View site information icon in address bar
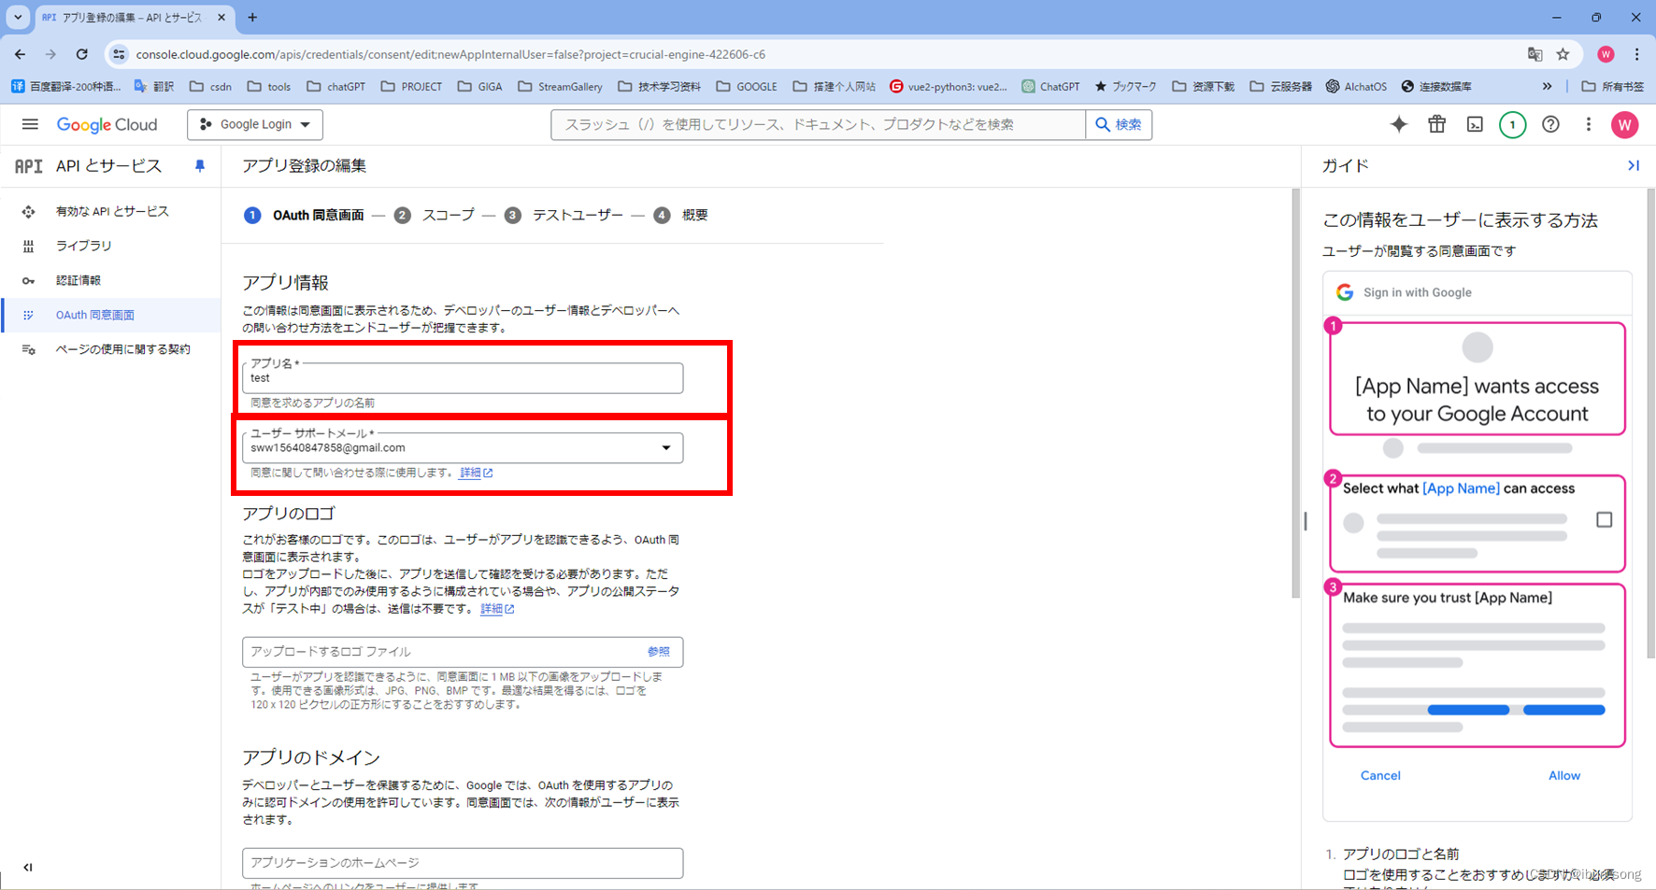The width and height of the screenshot is (1656, 890). point(119,54)
